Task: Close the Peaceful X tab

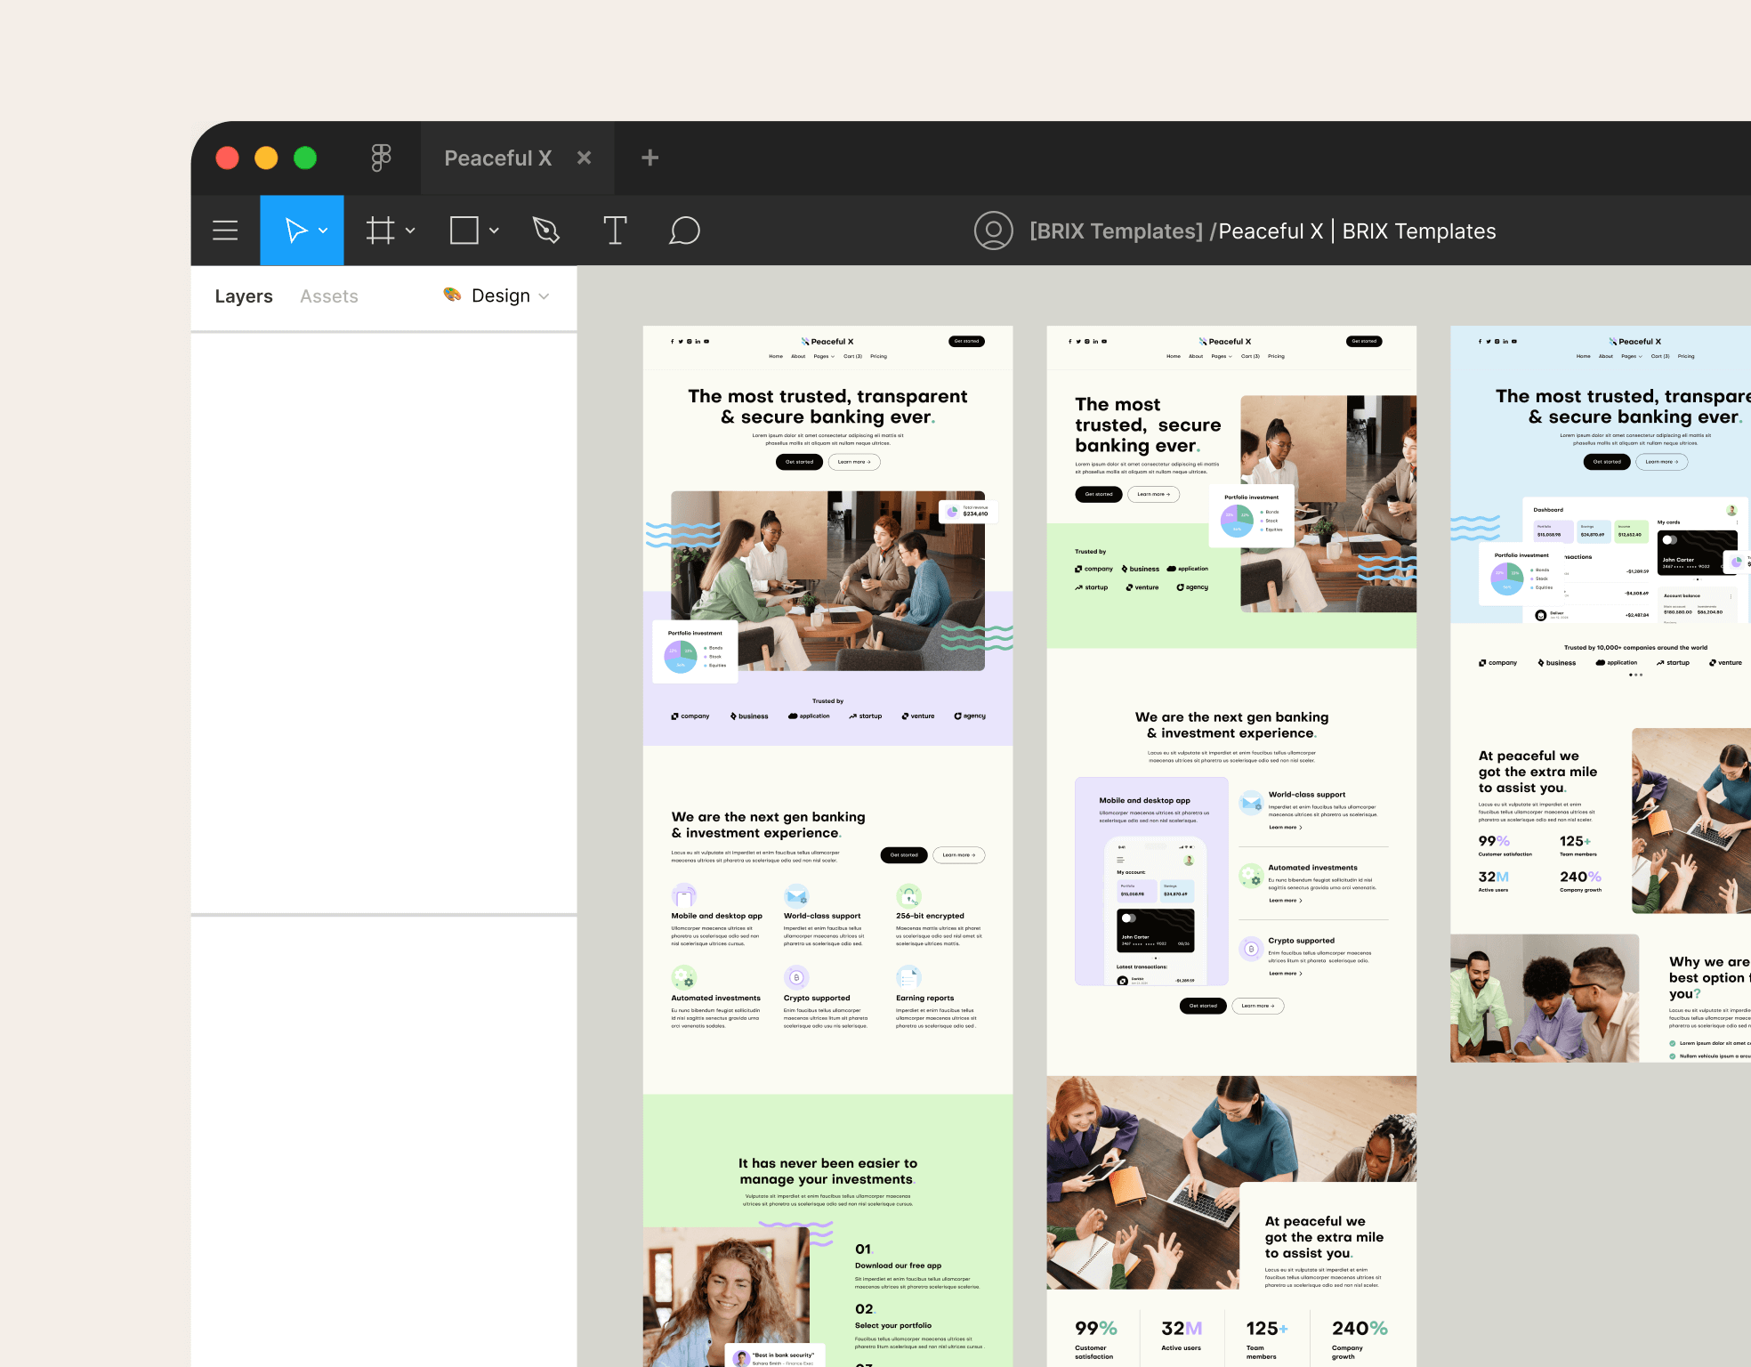Action: (585, 158)
